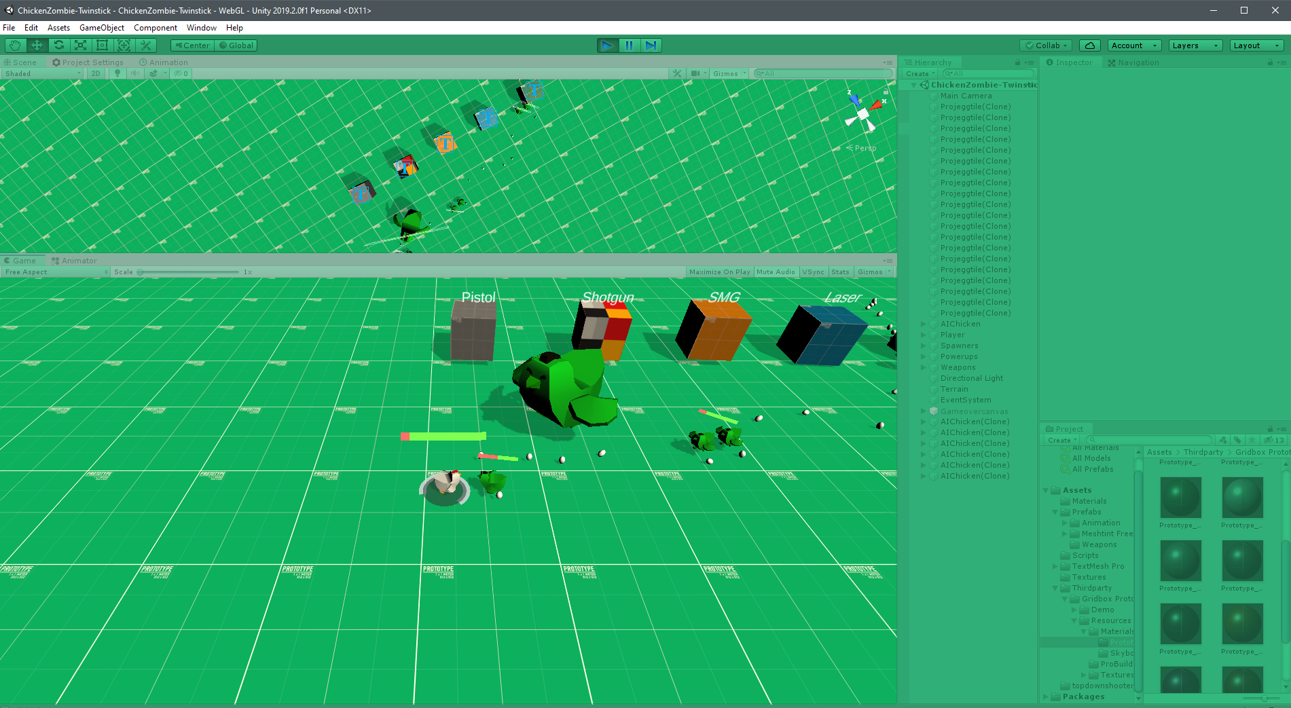Lock the Inspector panel
Screen dimensions: 1291x708
coord(1270,62)
